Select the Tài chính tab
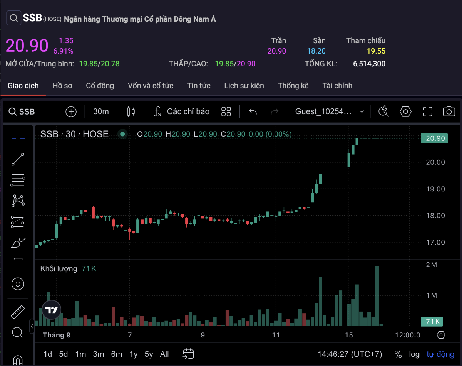Viewport: 462px width, 366px height. [x=337, y=86]
